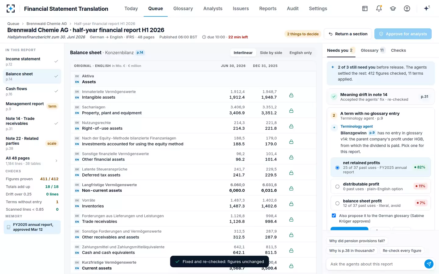Click lock icon on Cash and cash equivalents row
The image size is (439, 274).
[291, 250]
